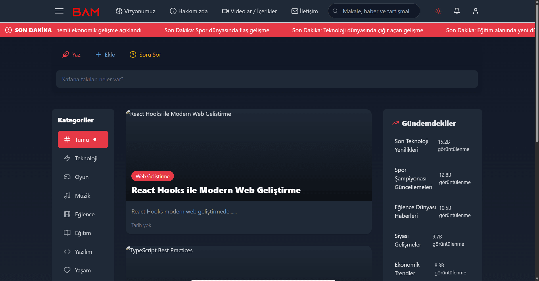539x281 pixels.
Task: Open Videolar / İçerikler section
Action: (249, 11)
